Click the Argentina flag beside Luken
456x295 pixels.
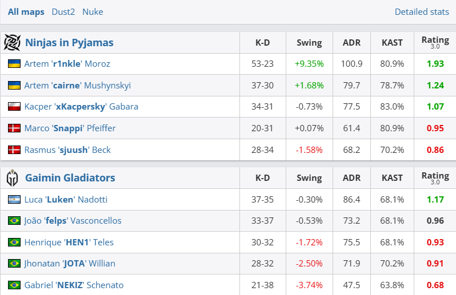tap(14, 200)
